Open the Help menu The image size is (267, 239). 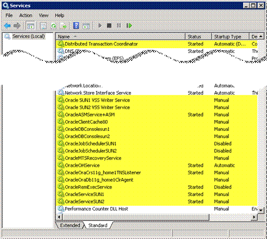60,15
